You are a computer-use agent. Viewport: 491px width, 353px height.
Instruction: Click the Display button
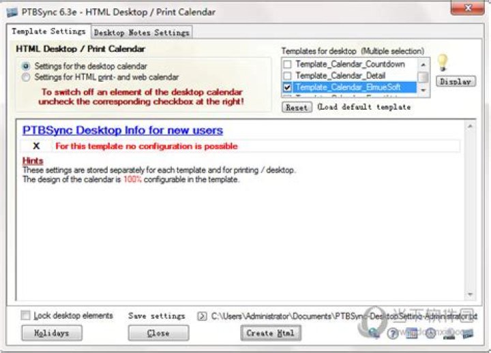click(x=456, y=82)
